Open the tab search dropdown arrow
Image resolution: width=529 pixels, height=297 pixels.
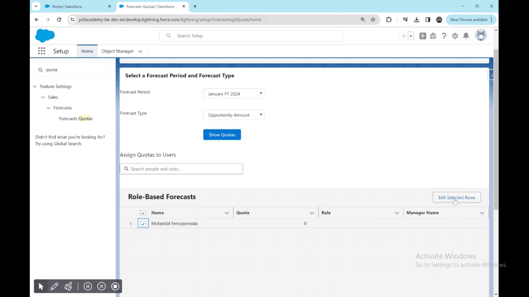[36, 6]
